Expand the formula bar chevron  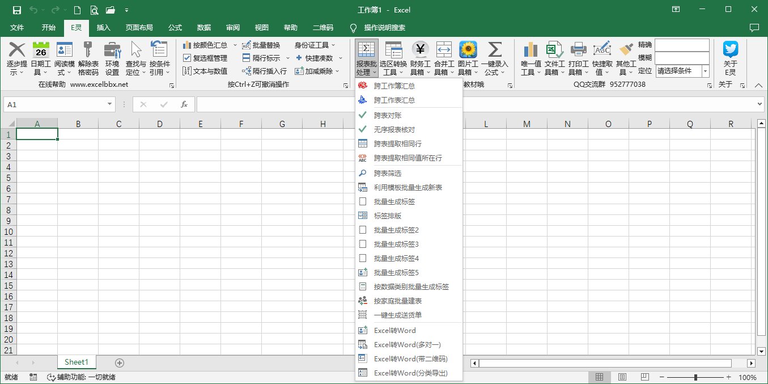pos(759,104)
